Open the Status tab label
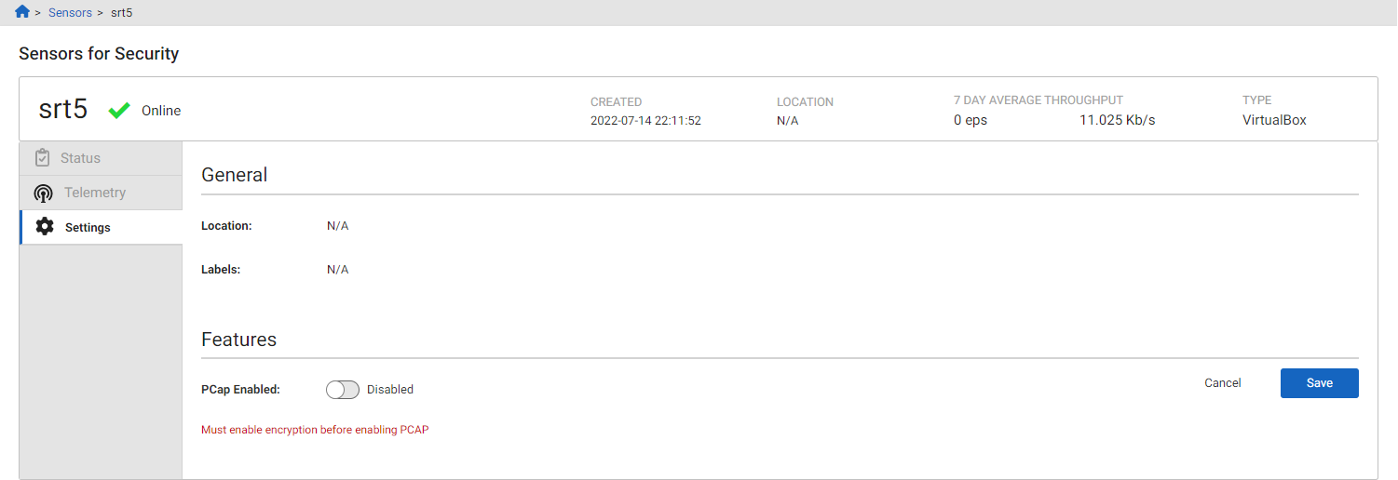 tap(80, 158)
